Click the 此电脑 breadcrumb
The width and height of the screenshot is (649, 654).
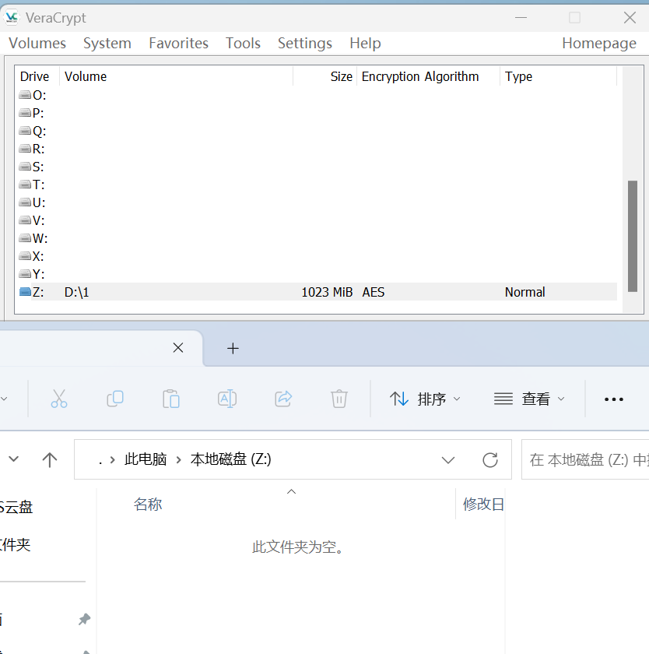click(x=146, y=459)
